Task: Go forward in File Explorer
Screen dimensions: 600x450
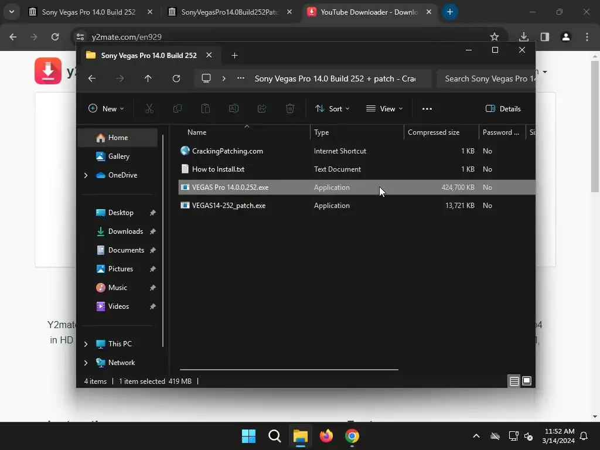Action: point(120,79)
